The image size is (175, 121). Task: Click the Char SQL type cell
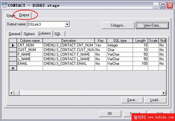tap(120, 50)
